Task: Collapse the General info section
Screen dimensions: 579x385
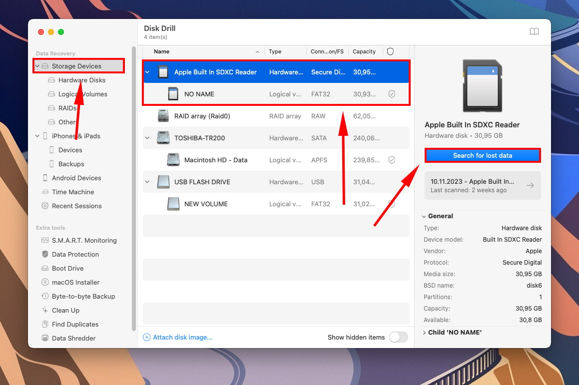Action: pyautogui.click(x=424, y=216)
